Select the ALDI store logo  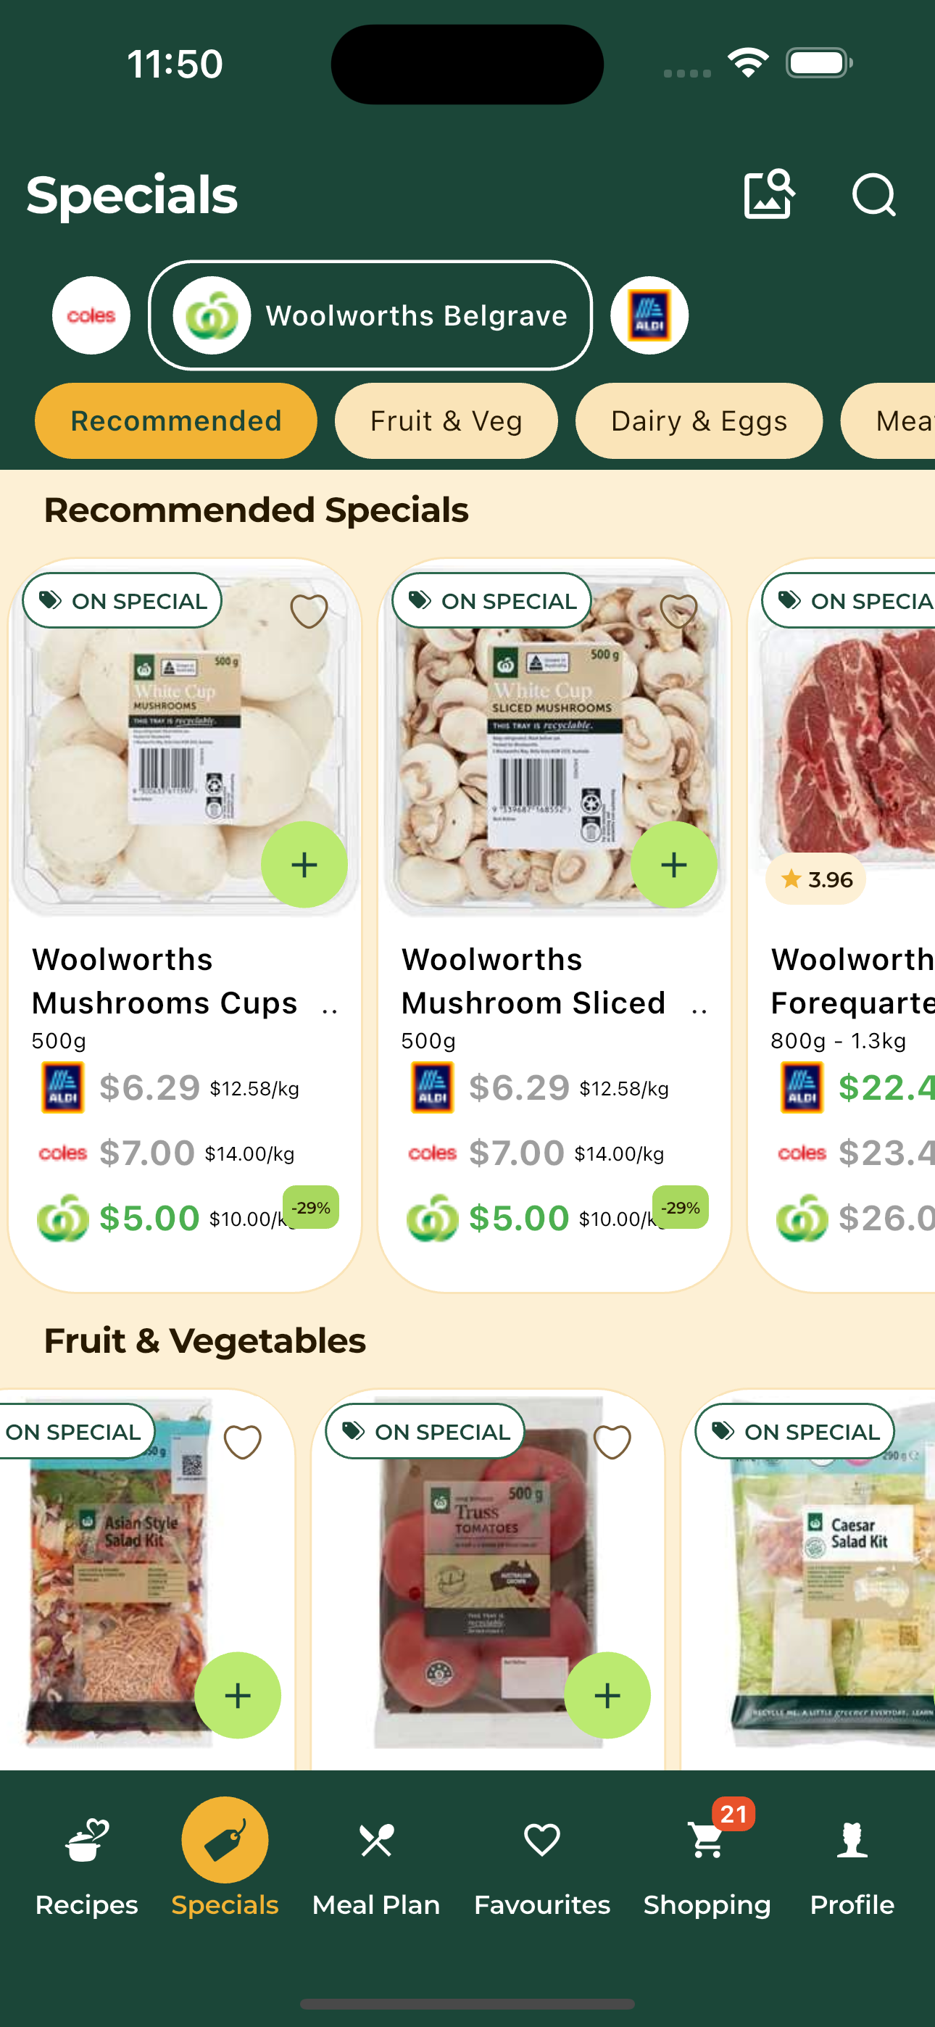(649, 315)
